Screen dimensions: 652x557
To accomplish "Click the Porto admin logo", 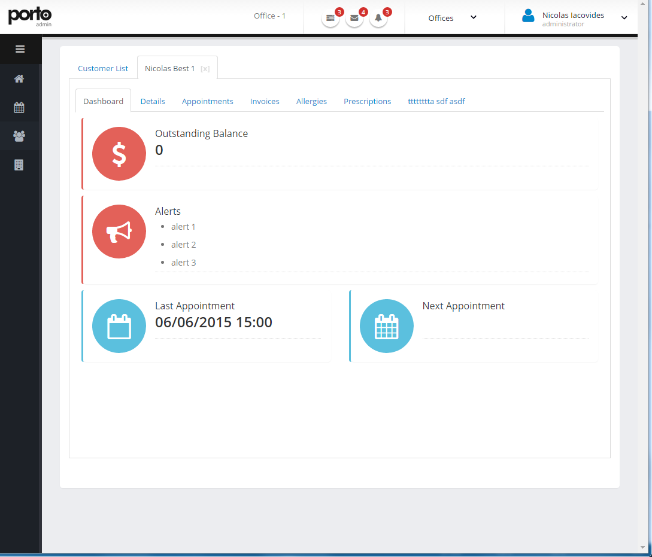I will [30, 17].
